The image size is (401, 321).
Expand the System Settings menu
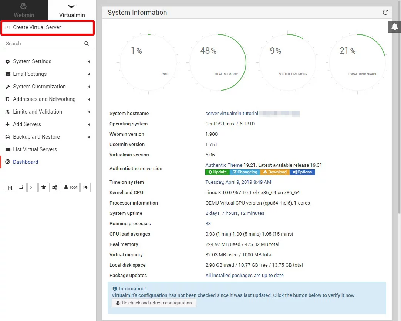click(x=48, y=61)
